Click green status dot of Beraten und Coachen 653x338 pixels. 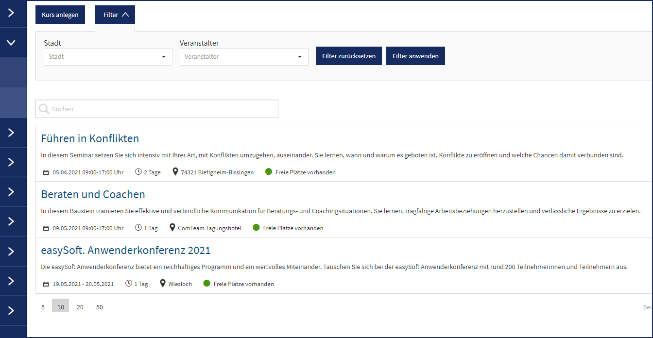(x=257, y=228)
